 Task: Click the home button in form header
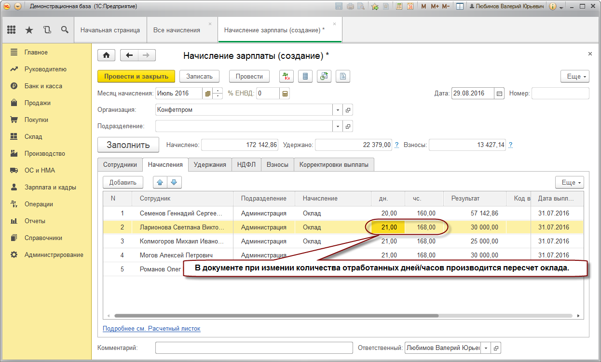[106, 55]
